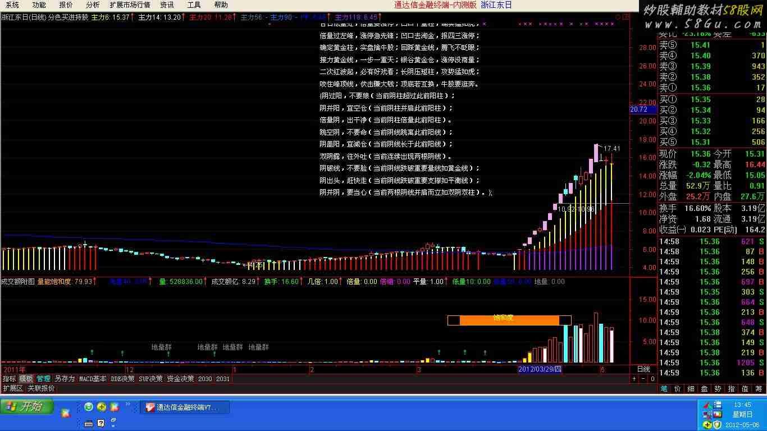Open the 日线 period selector
Screen dimensions: 767x431
[643, 369]
